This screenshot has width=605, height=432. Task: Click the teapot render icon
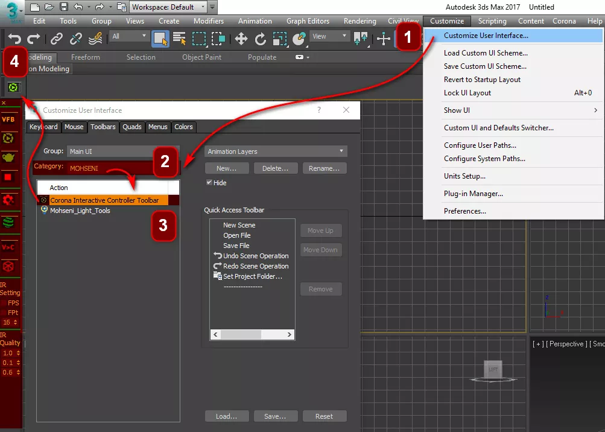[x=8, y=157]
